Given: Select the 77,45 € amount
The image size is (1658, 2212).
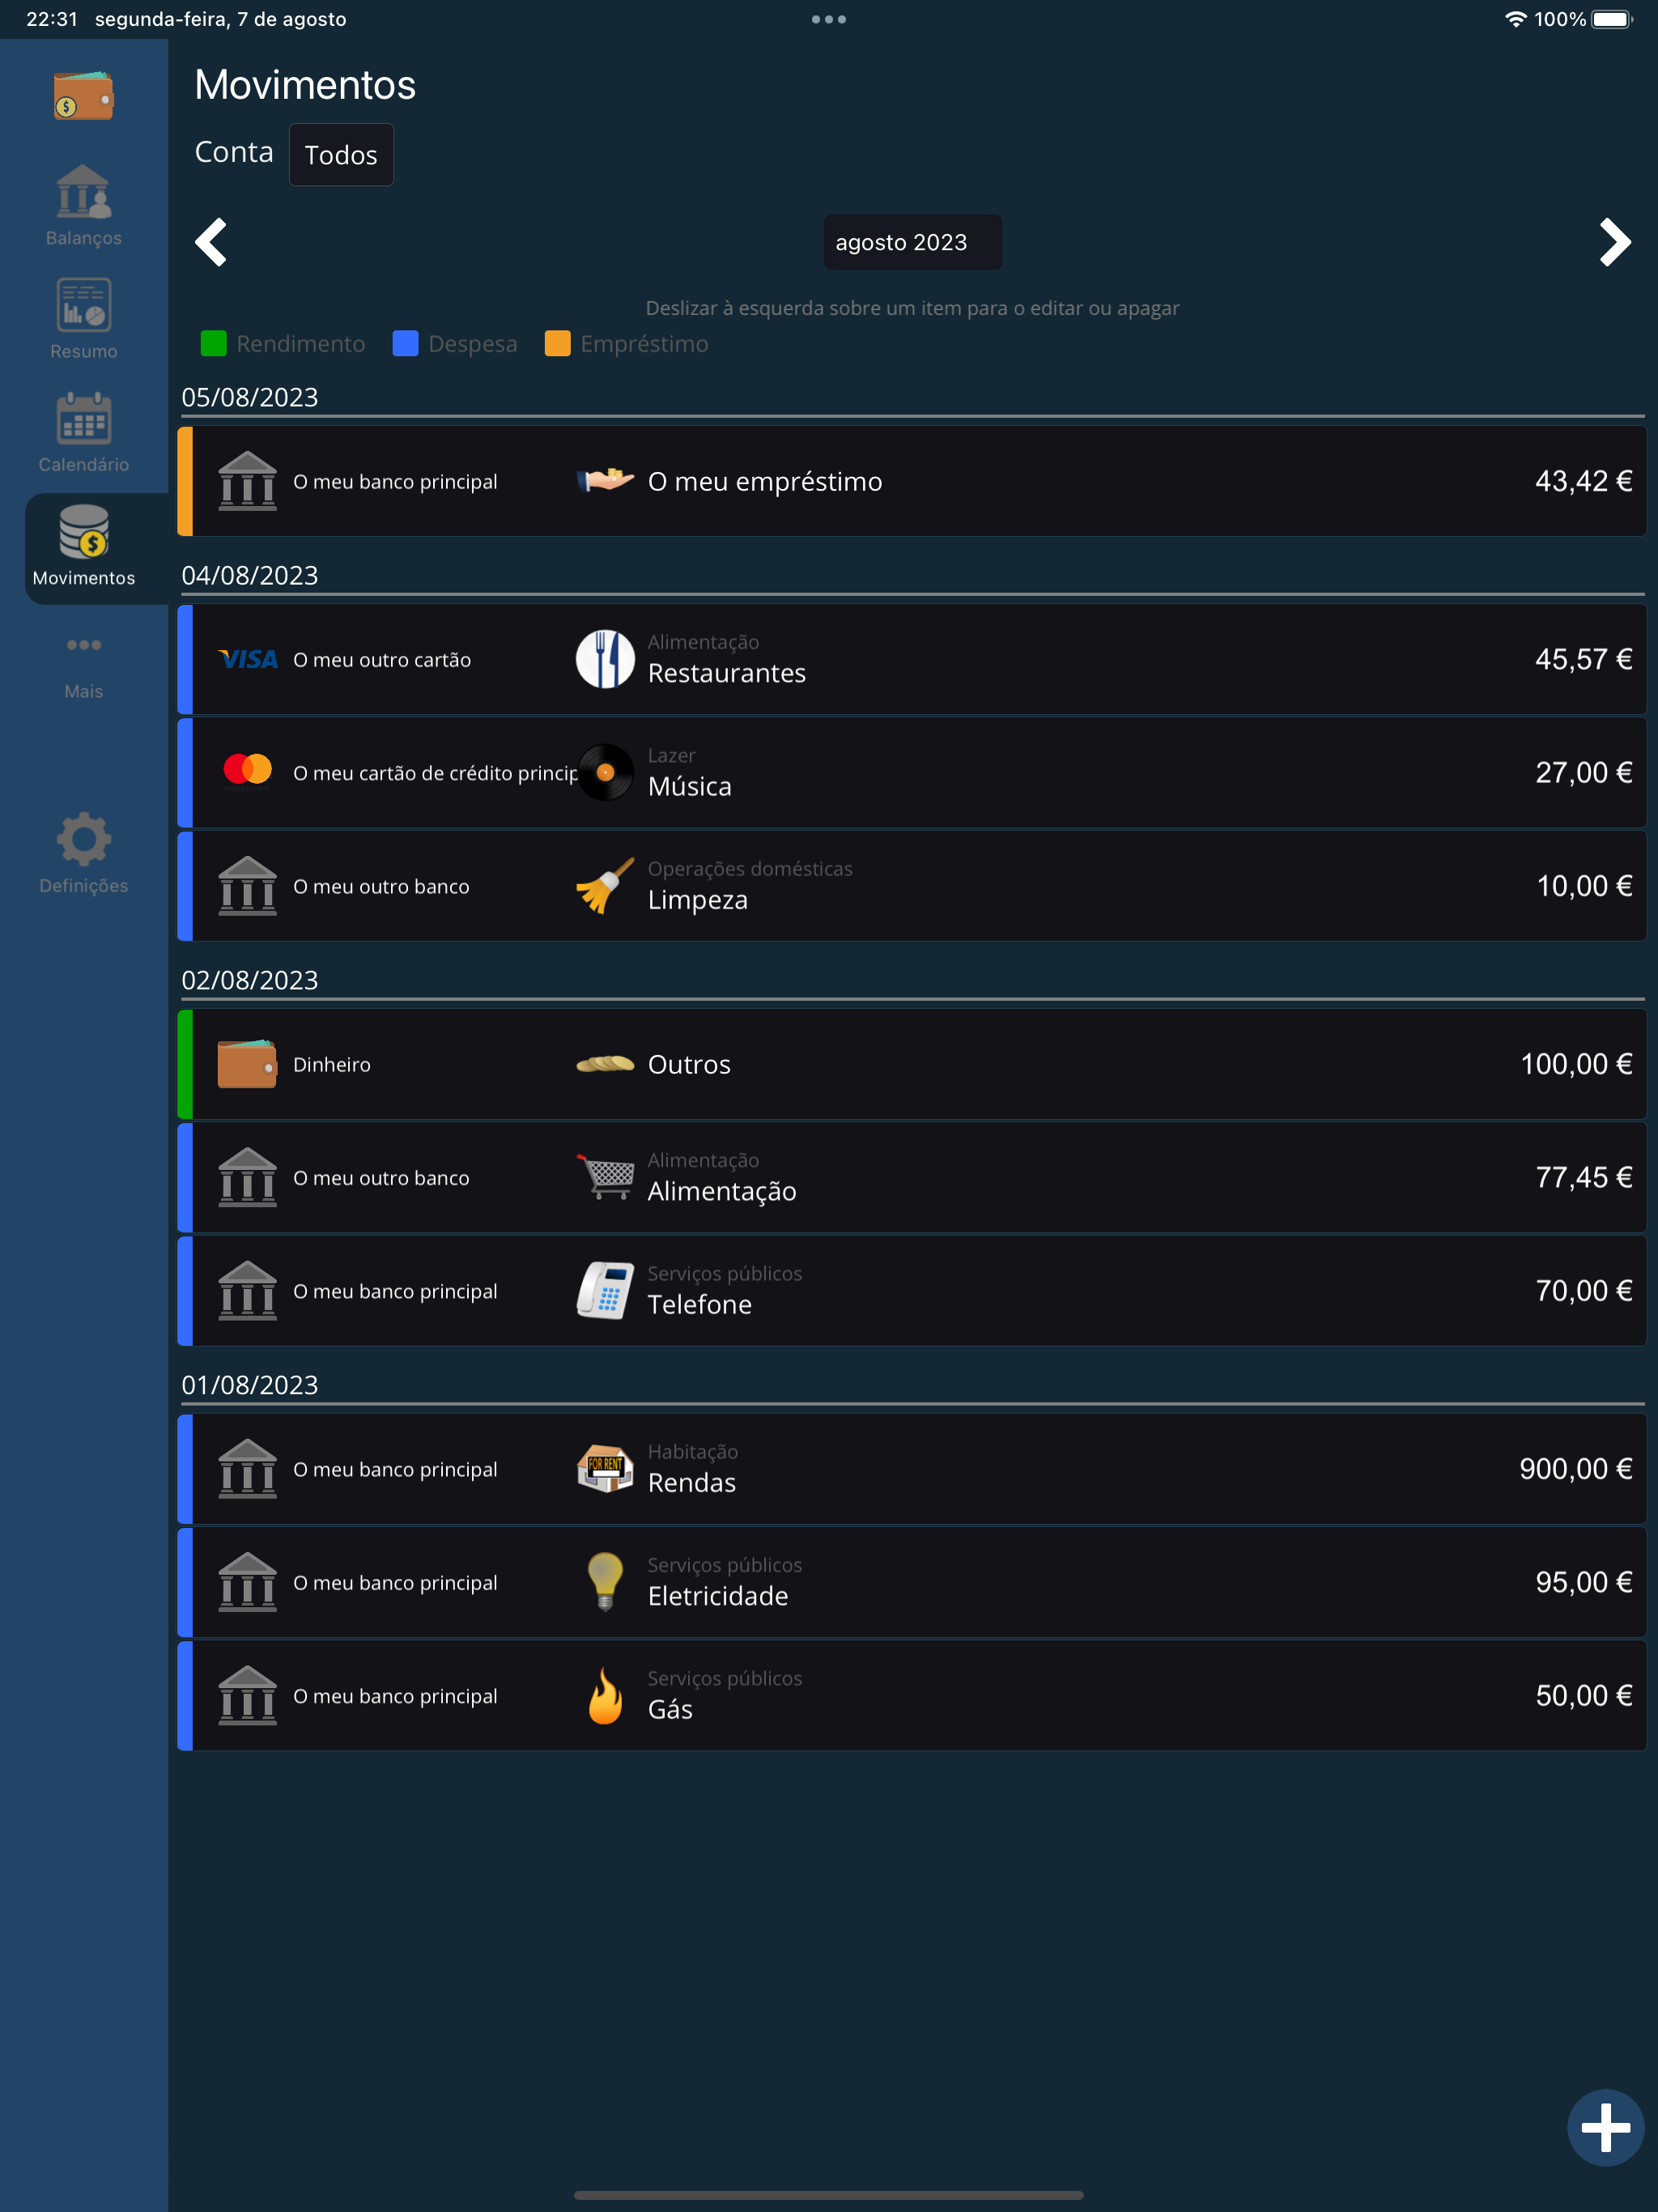Looking at the screenshot, I should 1583,1177.
